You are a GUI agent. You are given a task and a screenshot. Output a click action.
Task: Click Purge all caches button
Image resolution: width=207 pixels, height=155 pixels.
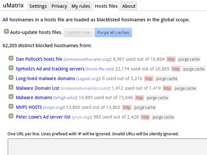(x=113, y=33)
